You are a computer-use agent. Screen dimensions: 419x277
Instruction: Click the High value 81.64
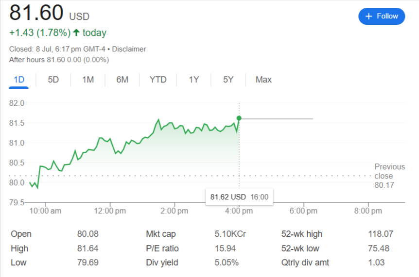88,248
